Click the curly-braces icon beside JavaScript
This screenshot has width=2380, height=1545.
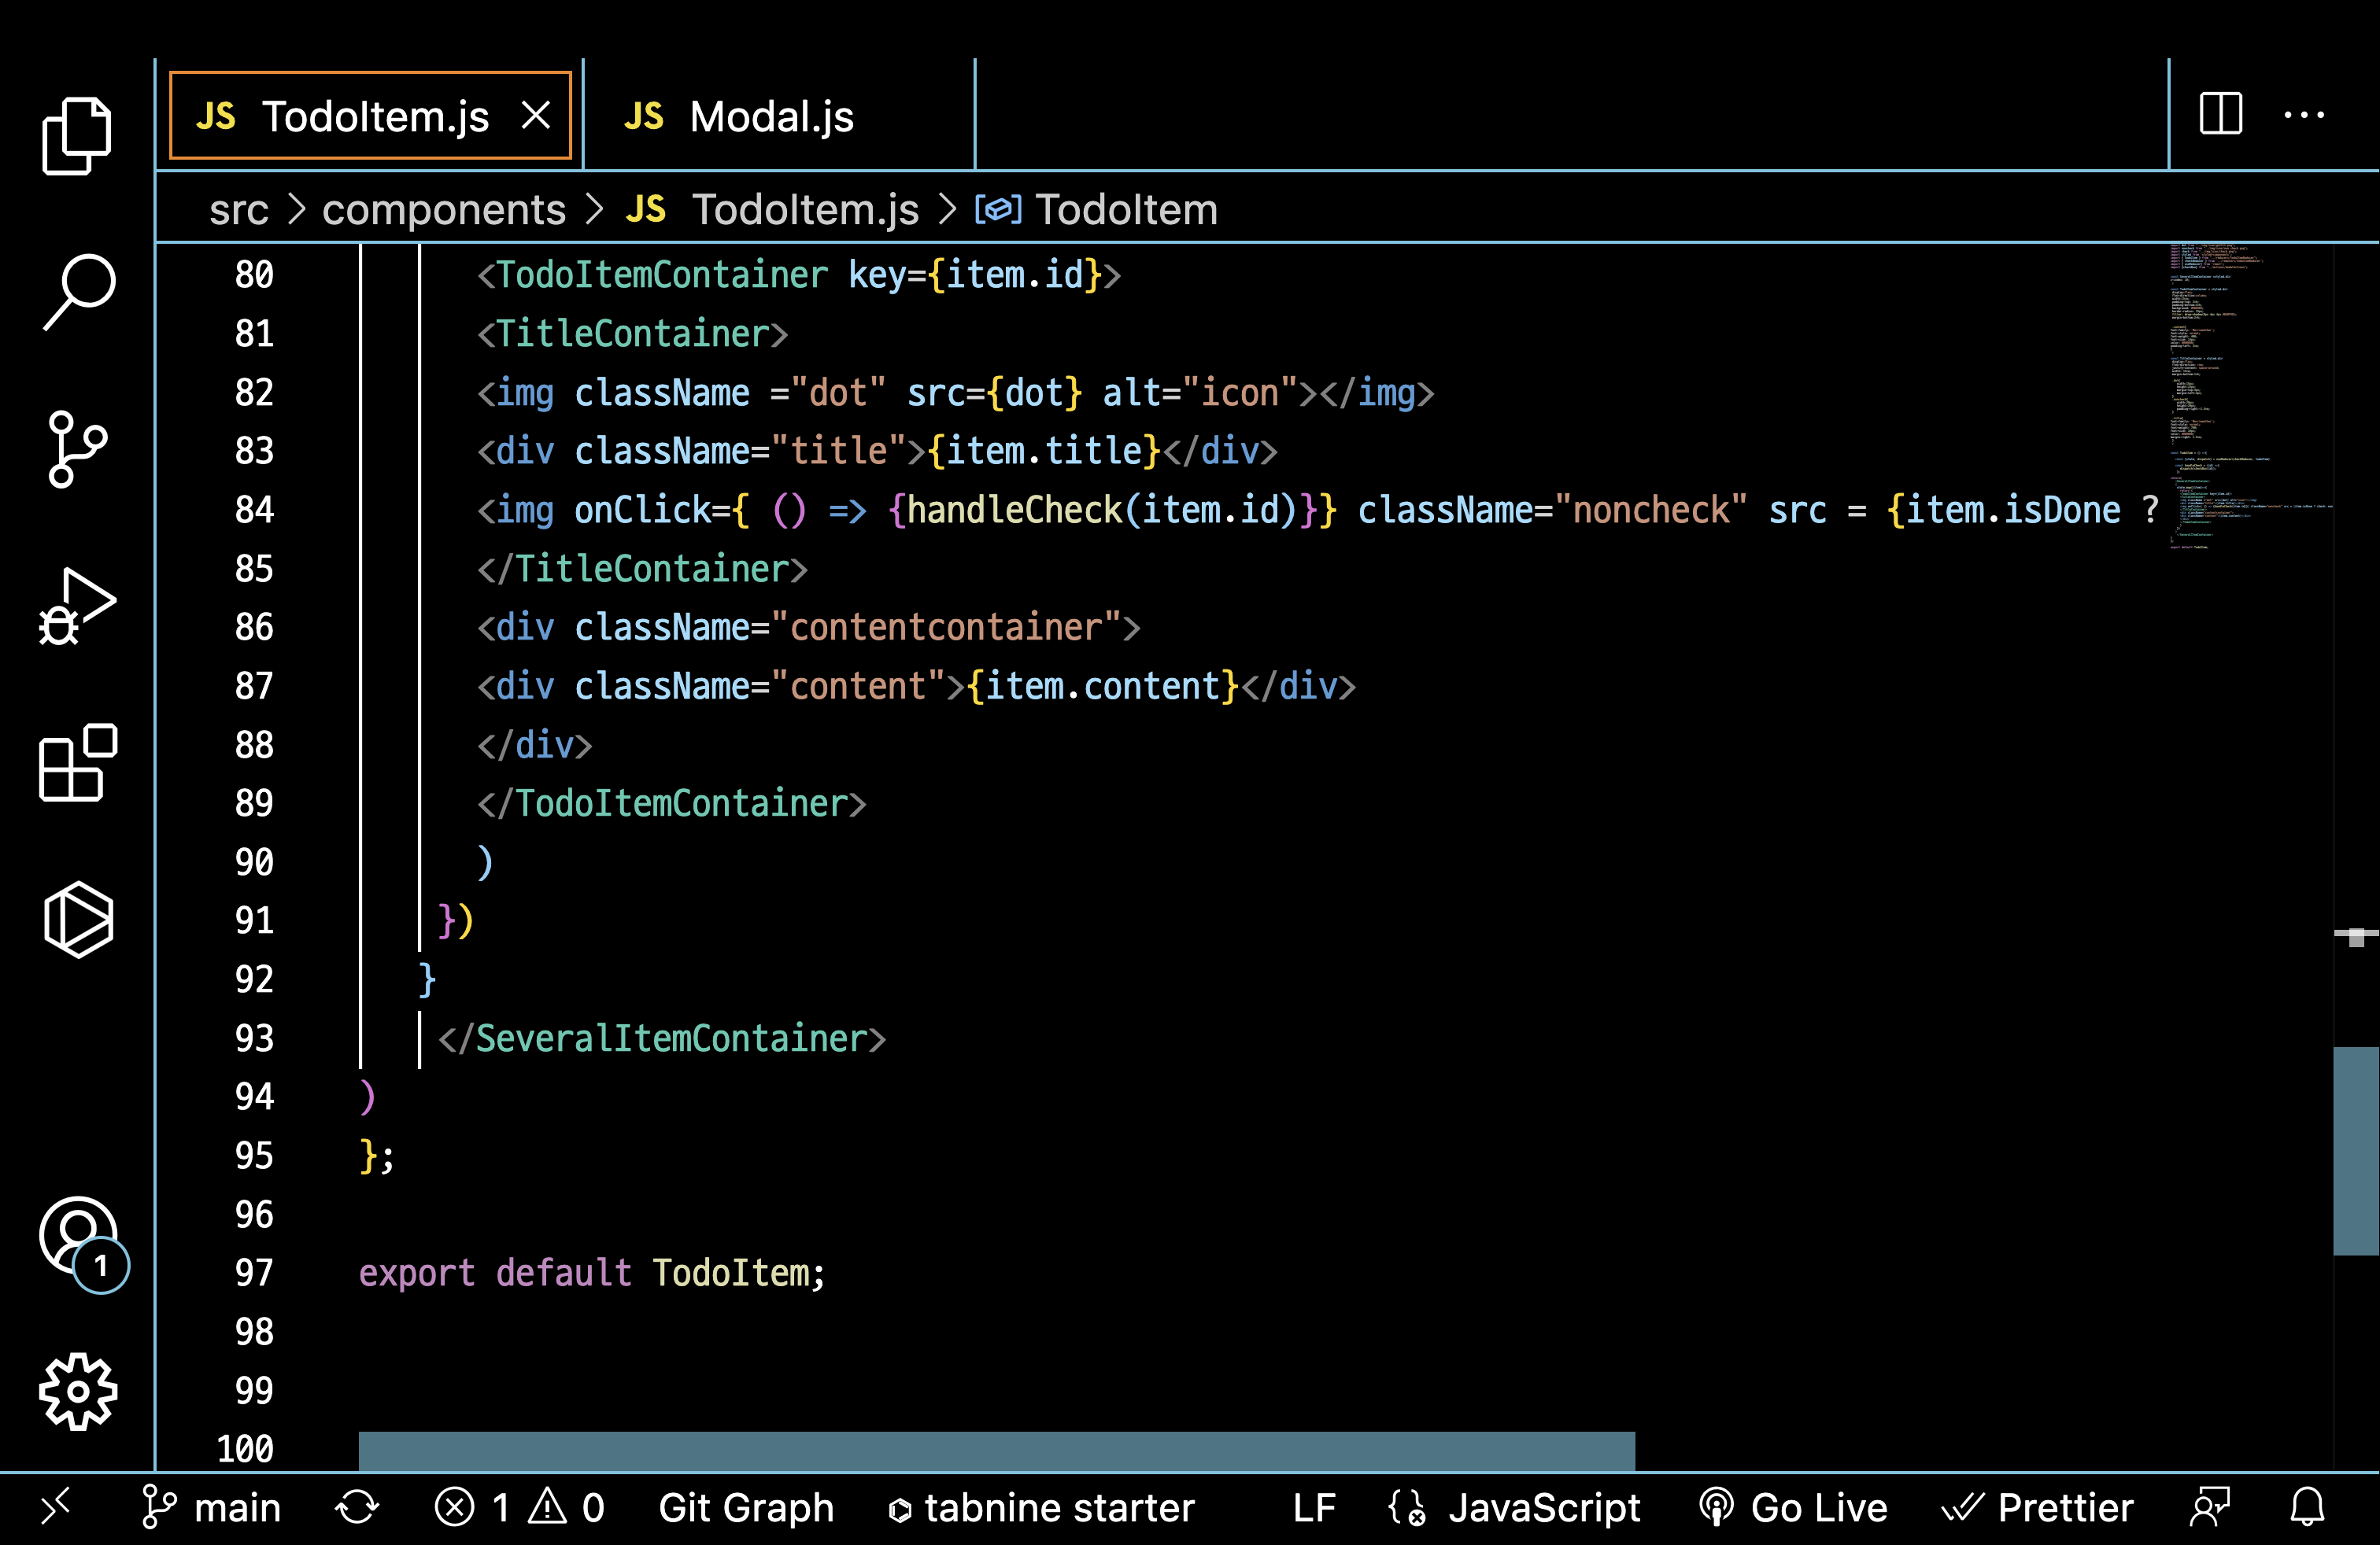(1407, 1507)
